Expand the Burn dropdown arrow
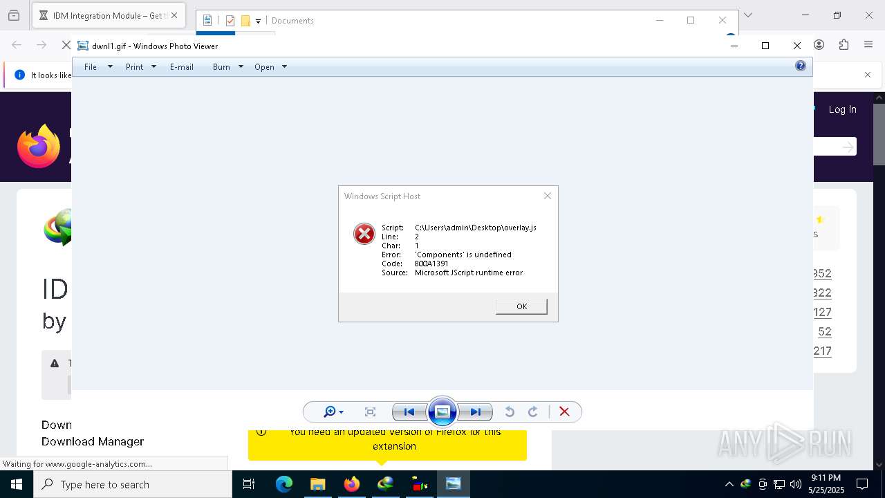Viewport: 885px width, 498px height. tap(241, 67)
